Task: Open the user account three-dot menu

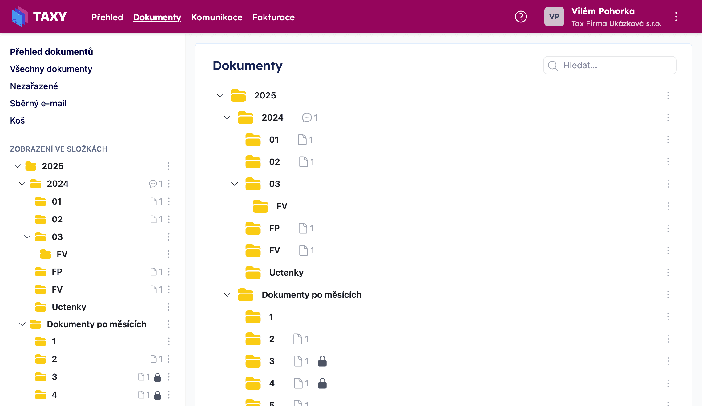Action: [x=676, y=17]
